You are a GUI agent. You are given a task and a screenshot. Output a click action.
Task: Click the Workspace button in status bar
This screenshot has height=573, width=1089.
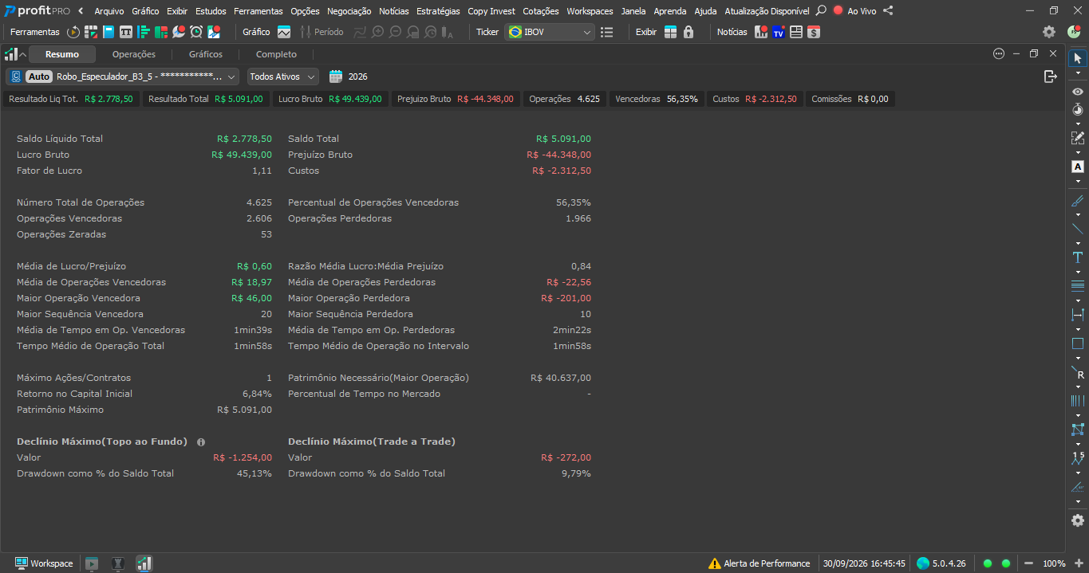coord(44,563)
